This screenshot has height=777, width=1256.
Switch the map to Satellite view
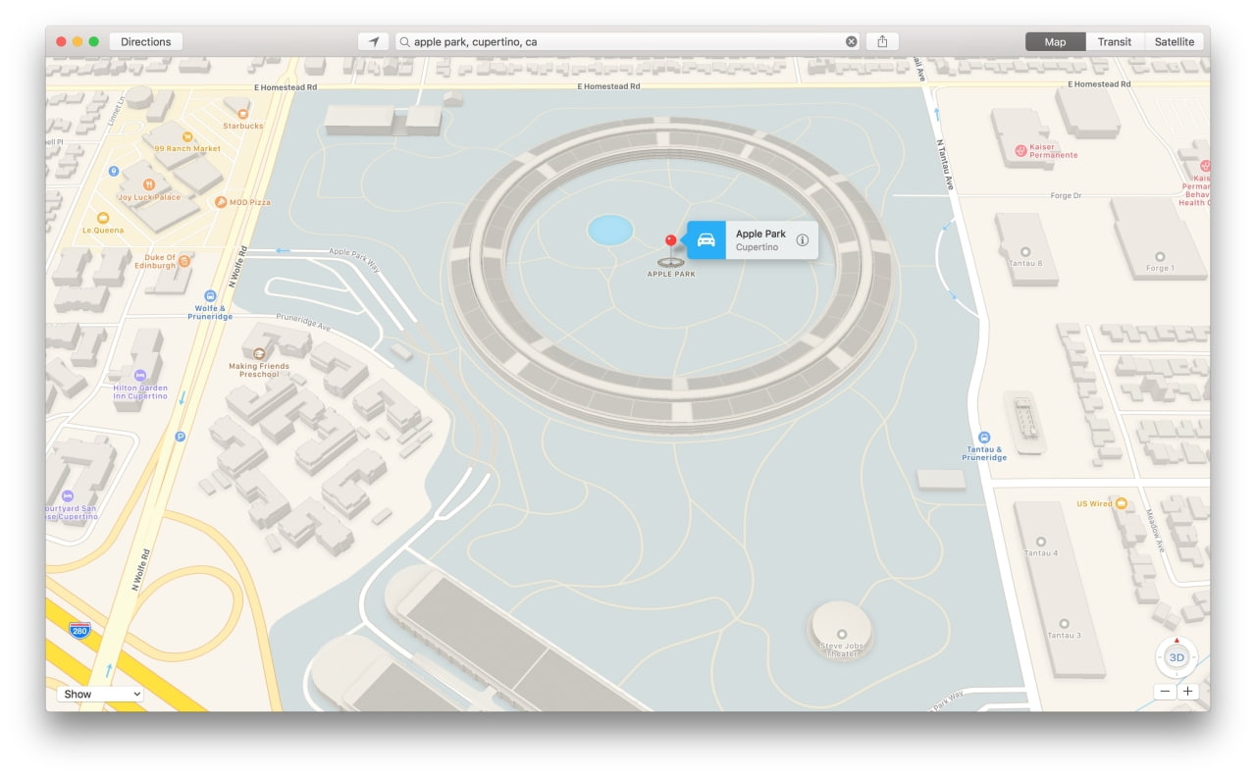point(1175,41)
